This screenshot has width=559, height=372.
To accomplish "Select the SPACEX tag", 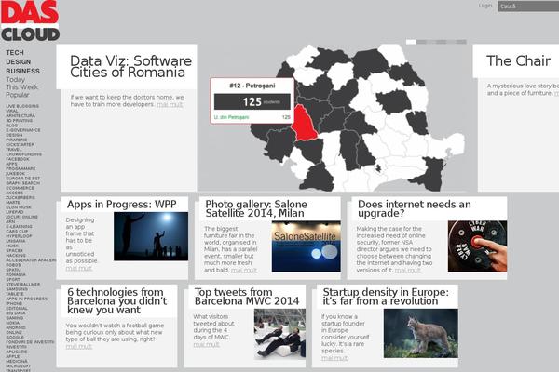I will [x=15, y=250].
